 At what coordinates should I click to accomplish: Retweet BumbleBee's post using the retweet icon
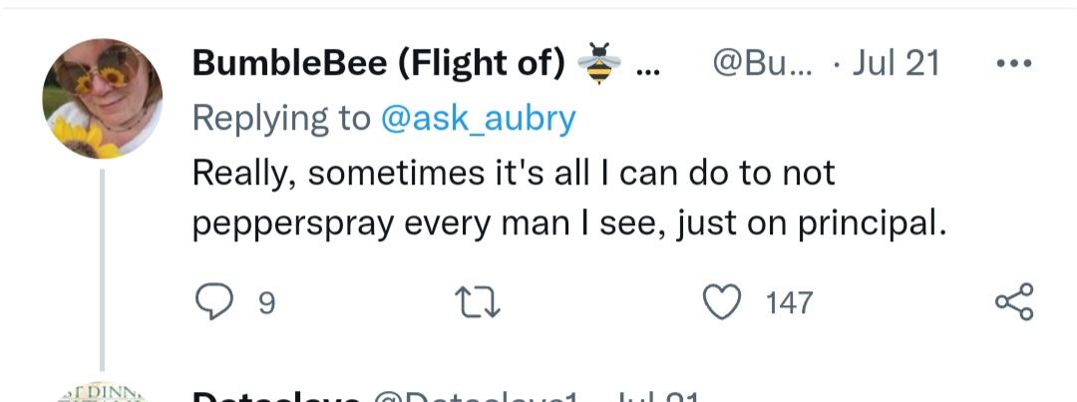coord(479,302)
